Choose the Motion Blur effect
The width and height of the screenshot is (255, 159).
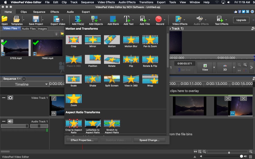(131, 40)
